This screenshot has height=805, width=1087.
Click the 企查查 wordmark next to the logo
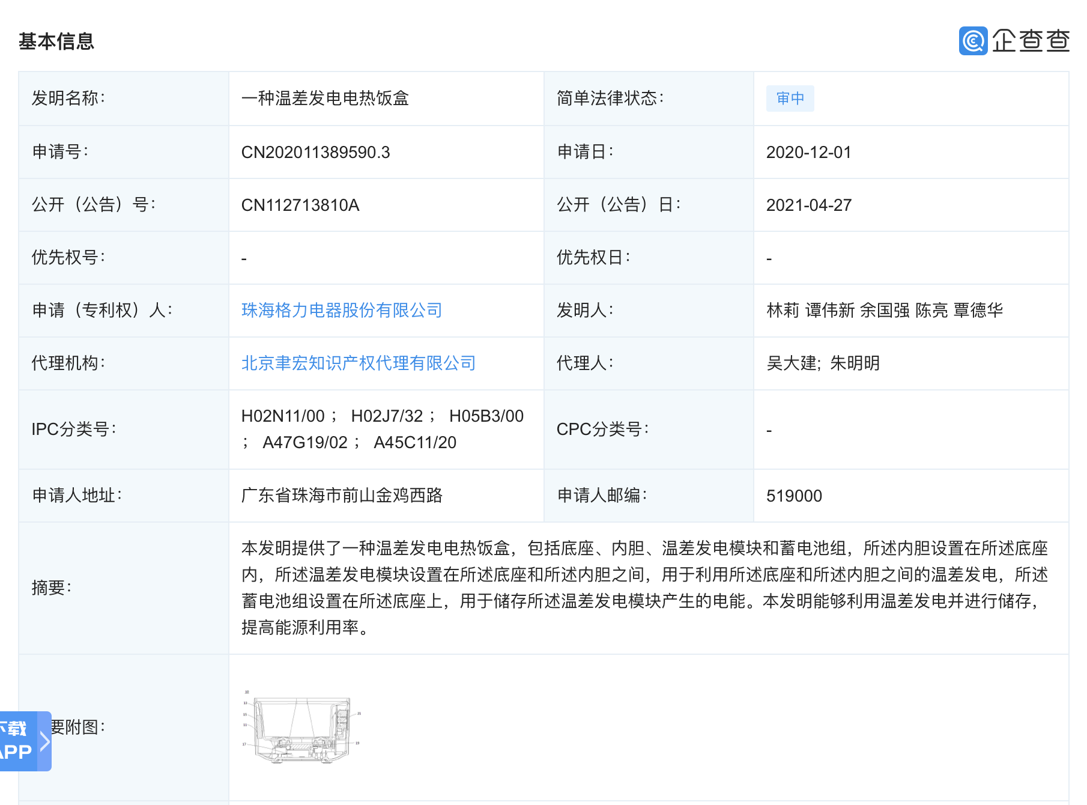(x=1032, y=41)
